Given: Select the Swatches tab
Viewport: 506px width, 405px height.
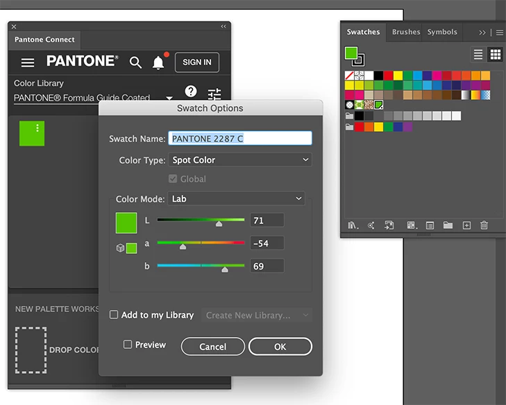Looking at the screenshot, I should click(x=364, y=32).
